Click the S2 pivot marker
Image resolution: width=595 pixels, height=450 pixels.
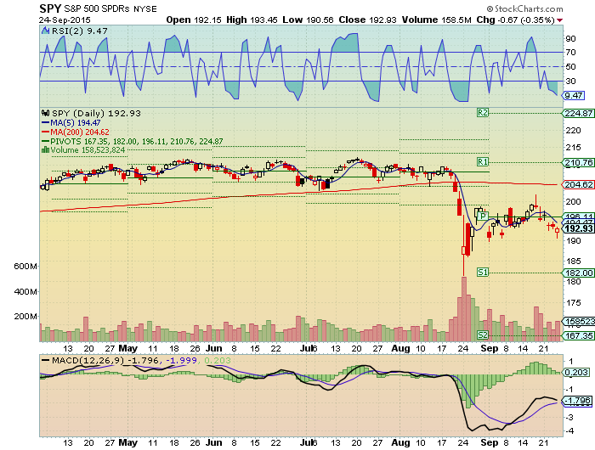[x=483, y=335]
